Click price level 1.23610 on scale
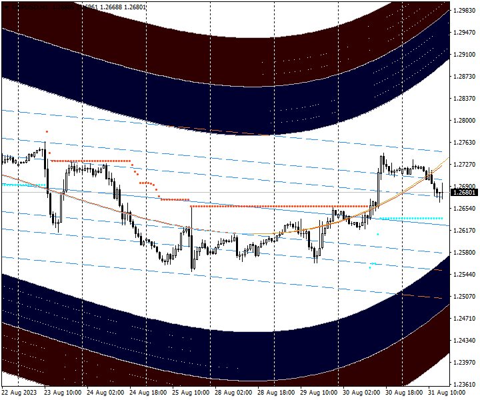 [x=465, y=384]
